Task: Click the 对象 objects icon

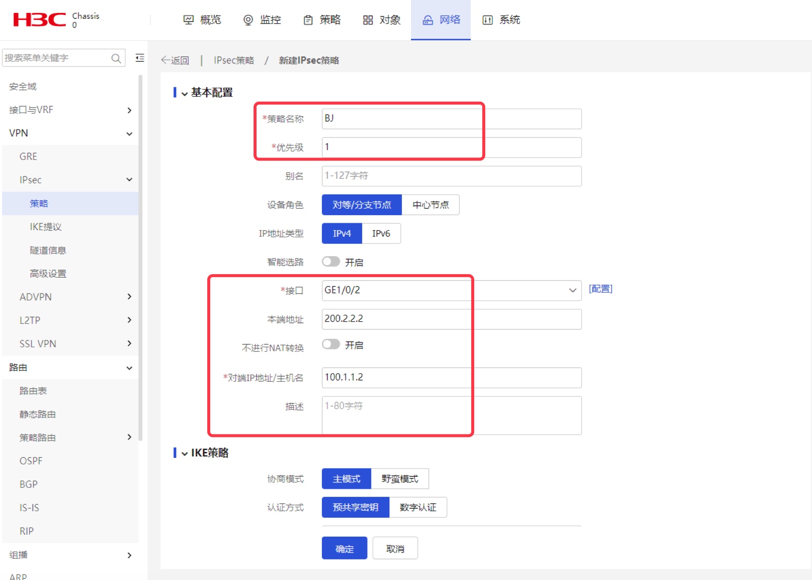Action: [x=368, y=20]
